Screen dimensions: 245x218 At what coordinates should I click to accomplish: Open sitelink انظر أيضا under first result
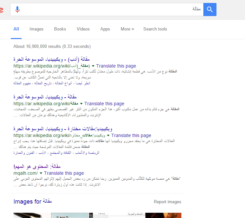83,83
